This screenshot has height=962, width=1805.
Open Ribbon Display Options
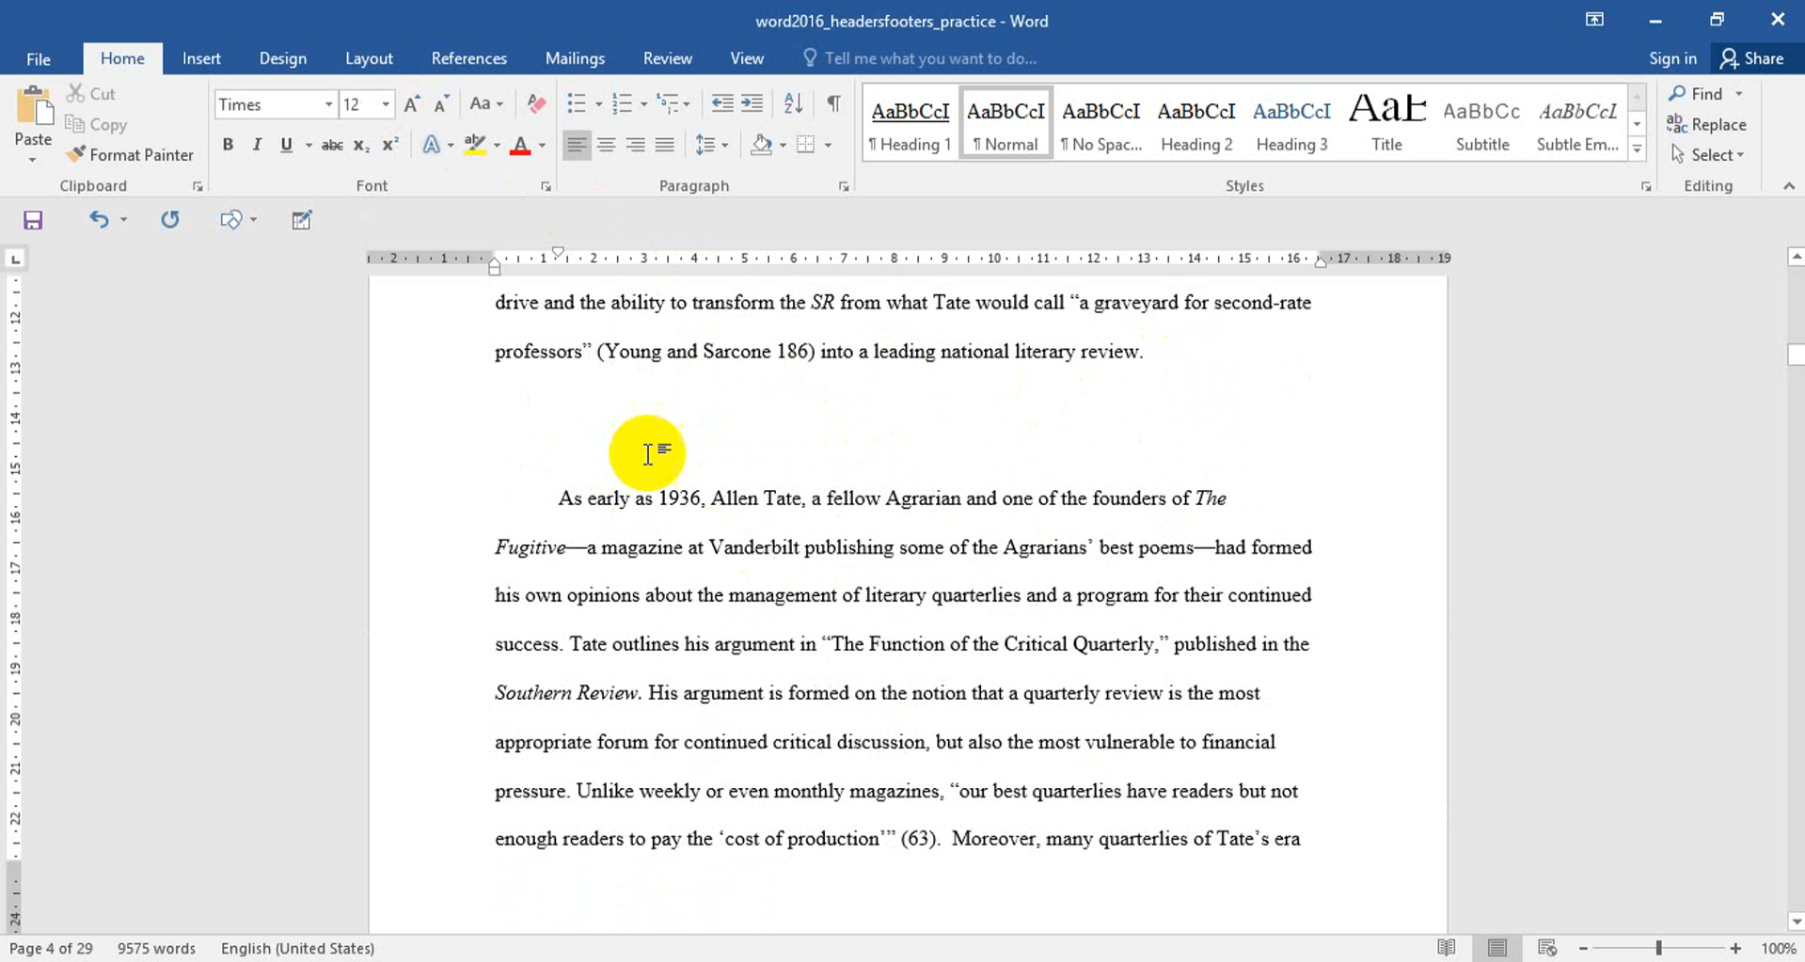click(1594, 20)
